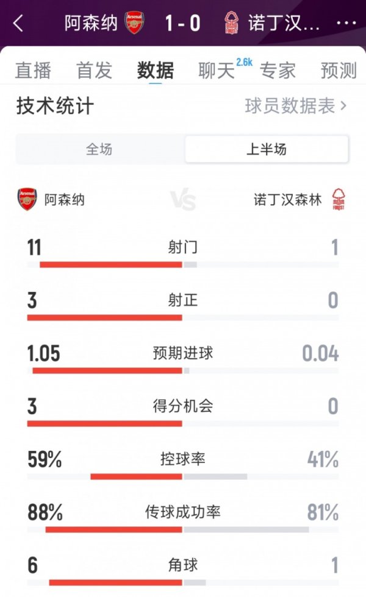This screenshot has width=366, height=597.
Task: Tap the Arsenal crest in header
Action: point(134,23)
